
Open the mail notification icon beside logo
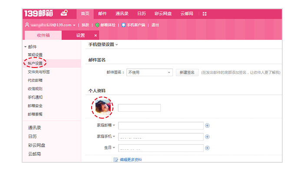click(x=64, y=13)
